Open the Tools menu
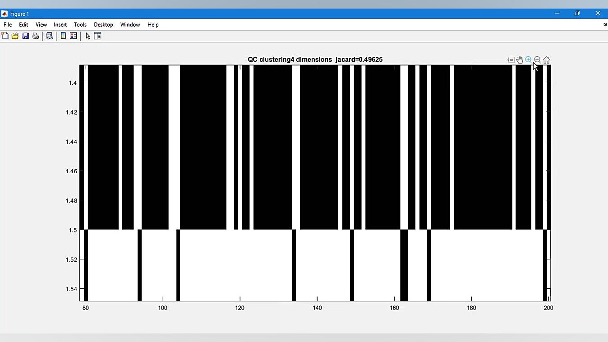Viewport: 608px width, 342px height. coord(80,25)
